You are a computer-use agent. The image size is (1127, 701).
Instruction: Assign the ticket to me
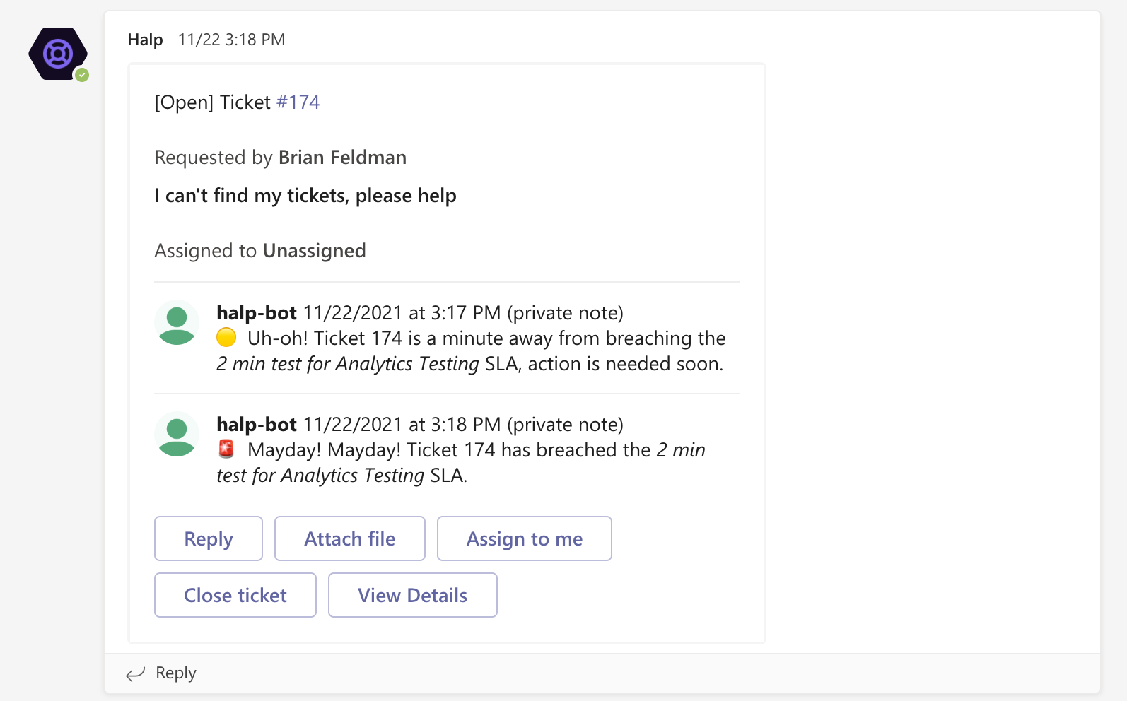point(525,538)
